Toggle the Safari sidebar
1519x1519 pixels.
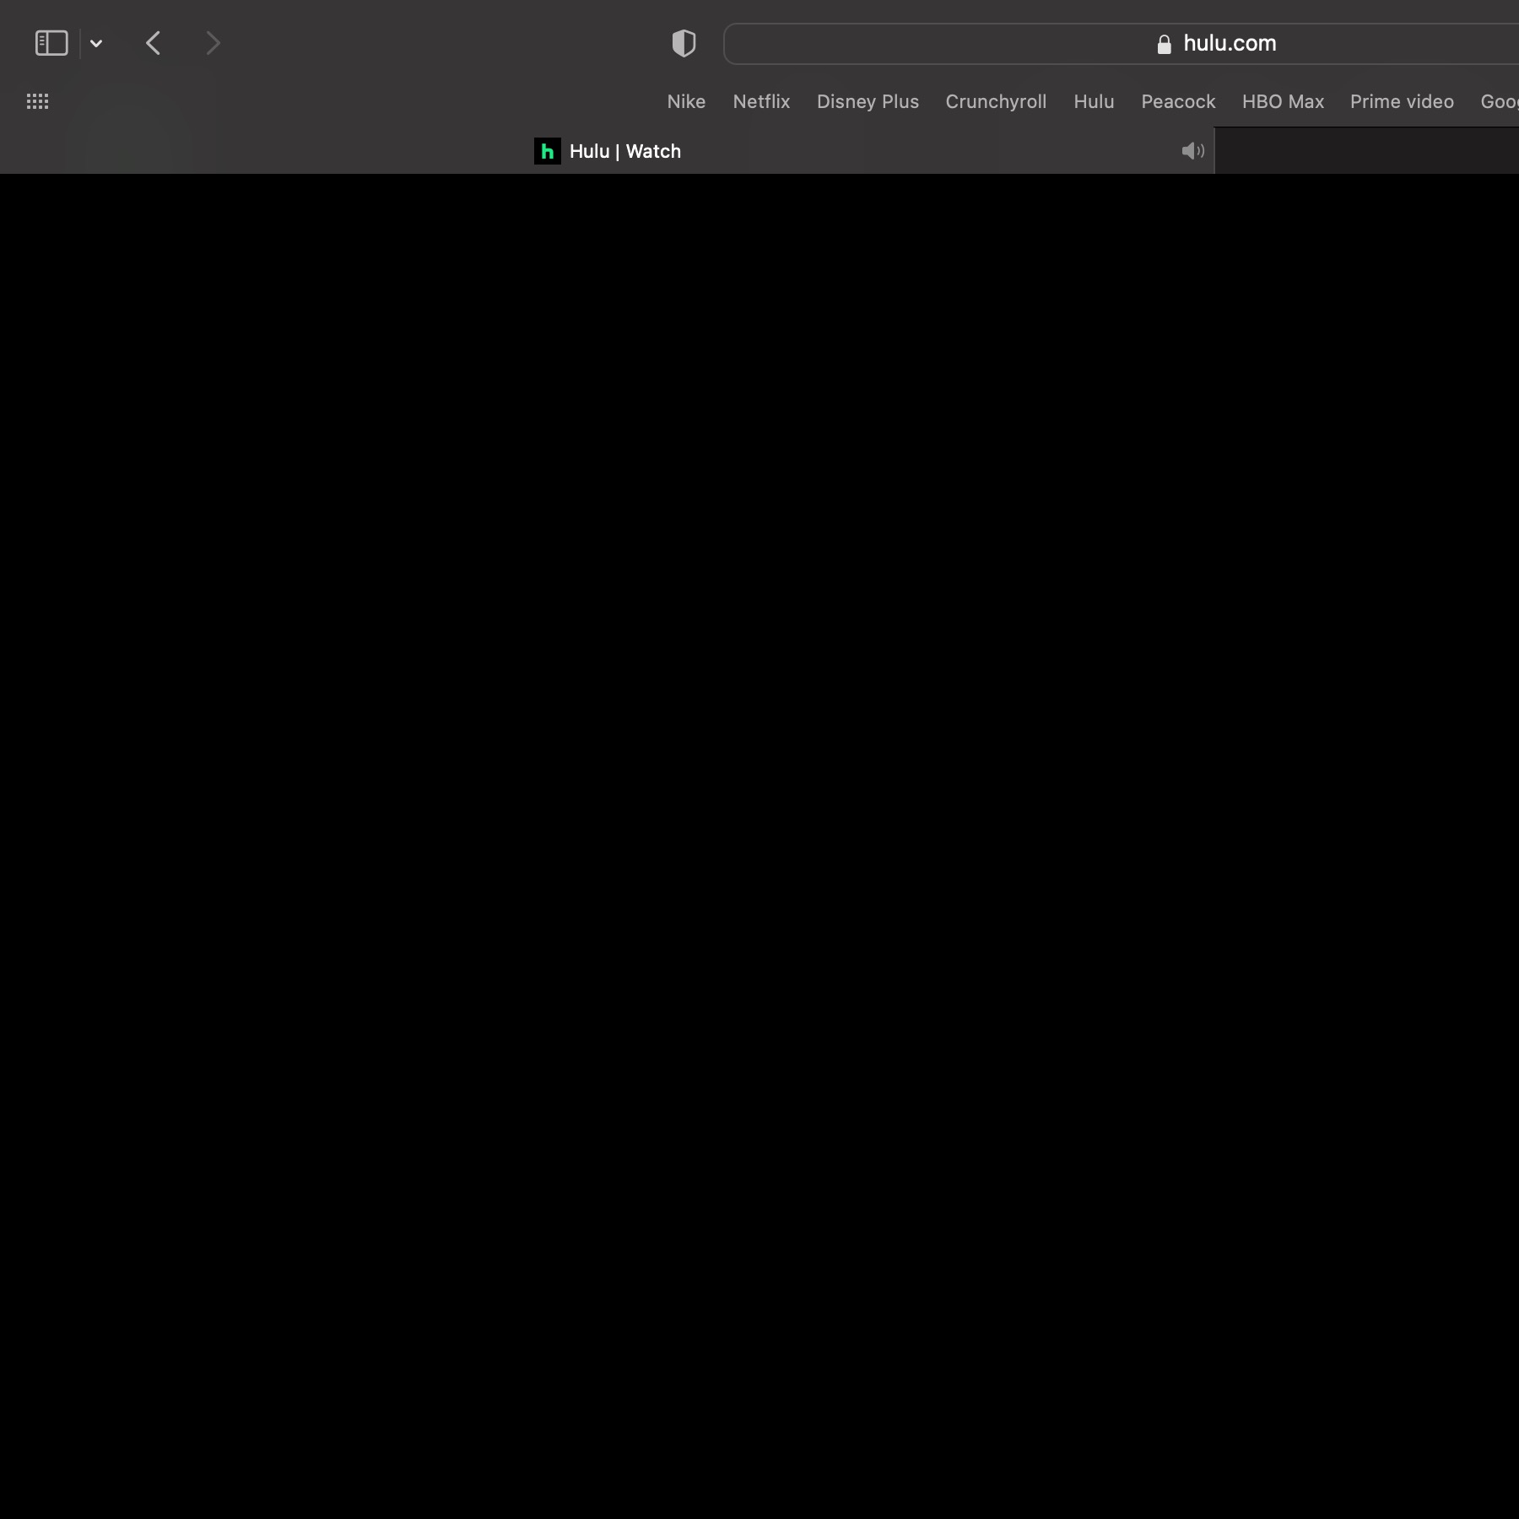(x=51, y=43)
